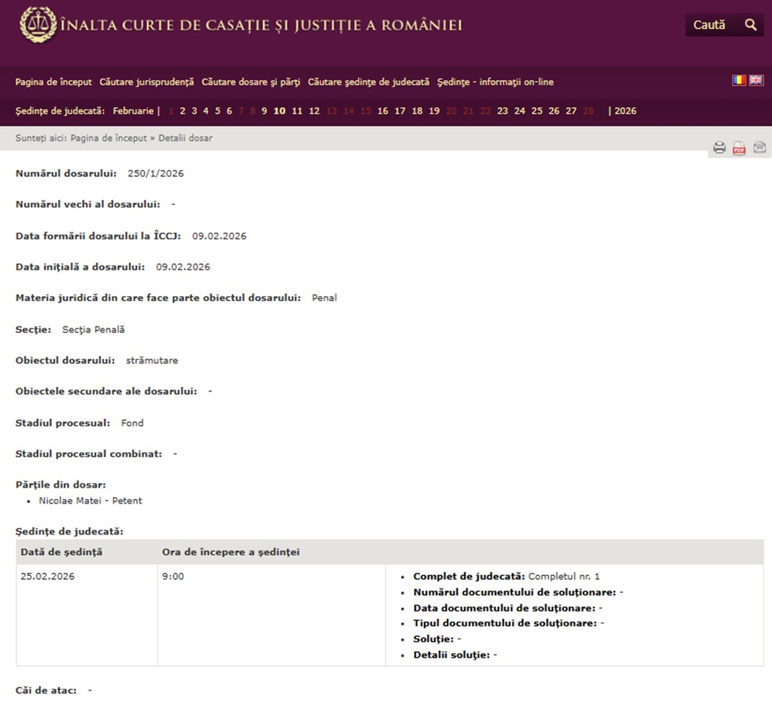The height and width of the screenshot is (702, 772).
Task: Follow Pagina de început breadcrumb link
Action: (x=108, y=138)
